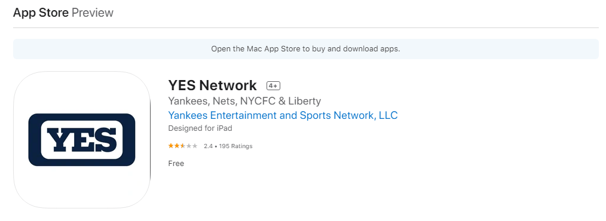This screenshot has width=606, height=221.
Task: Click the Open the Mac App Store banner
Action: 306,49
